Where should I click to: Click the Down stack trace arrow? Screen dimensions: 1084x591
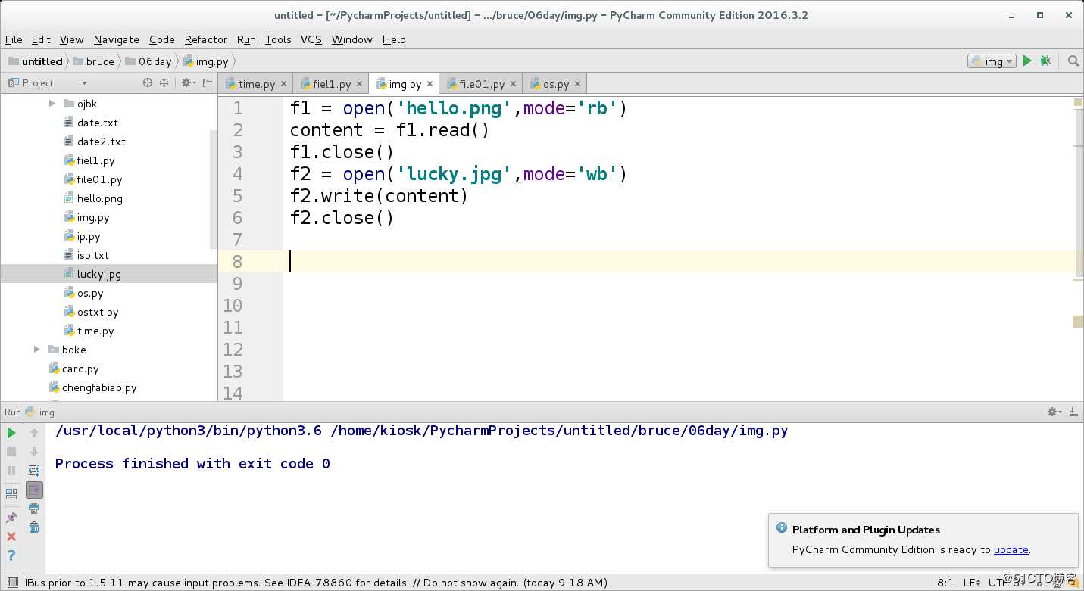(34, 452)
